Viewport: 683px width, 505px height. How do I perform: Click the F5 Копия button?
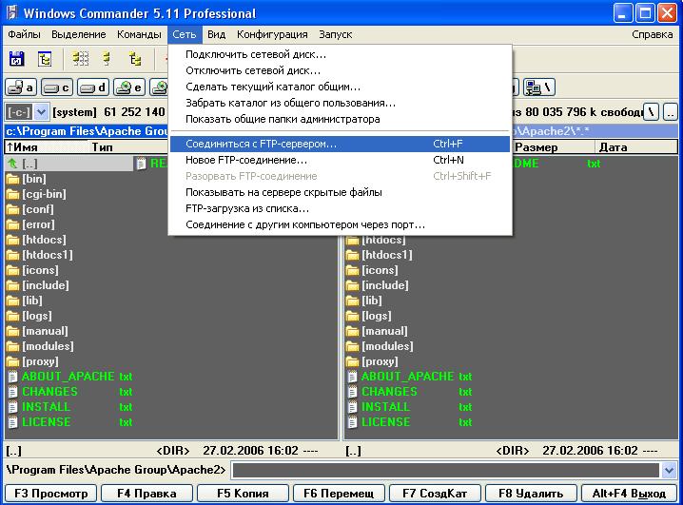pos(243,494)
